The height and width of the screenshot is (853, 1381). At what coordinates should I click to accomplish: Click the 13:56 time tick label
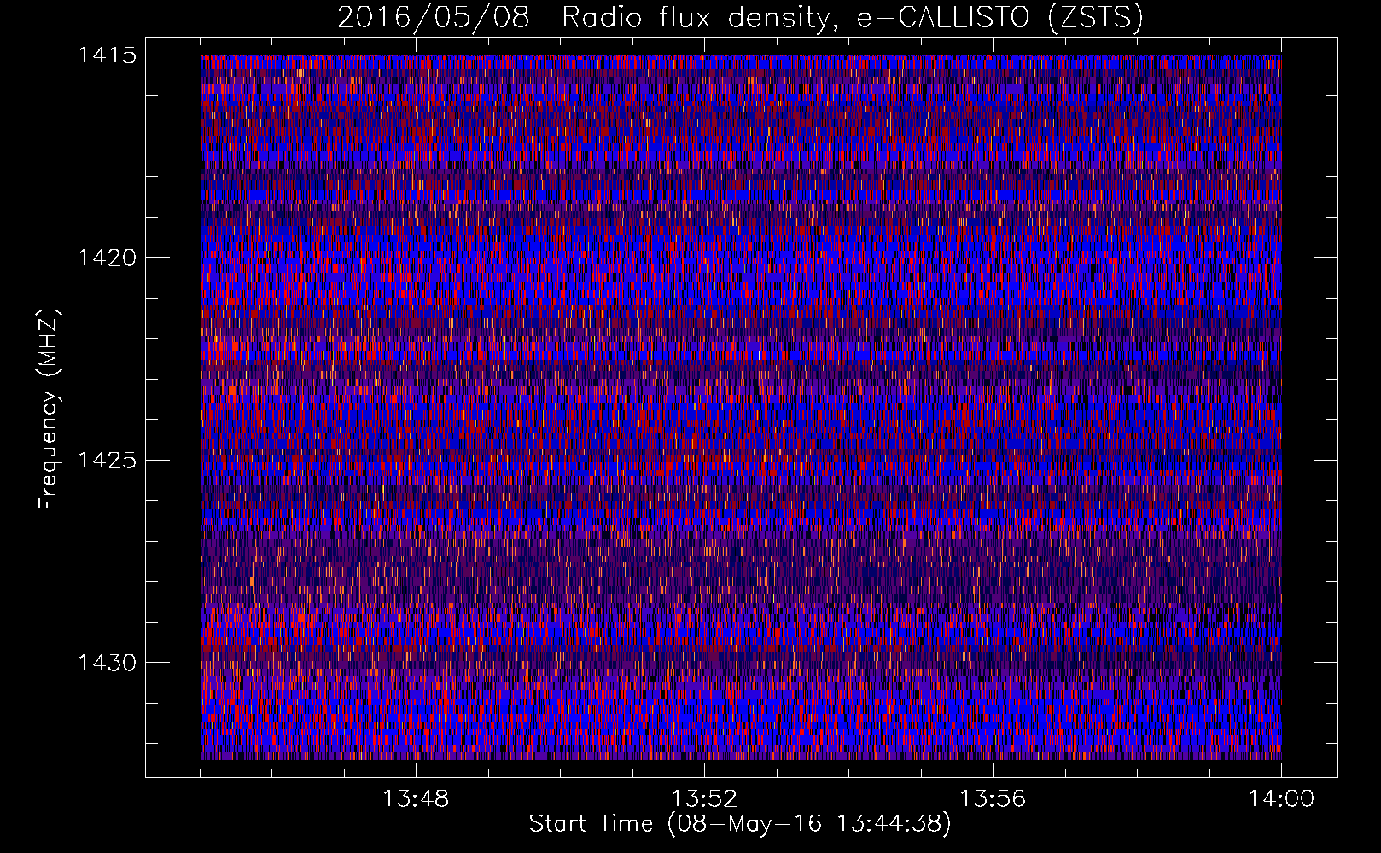point(993,799)
